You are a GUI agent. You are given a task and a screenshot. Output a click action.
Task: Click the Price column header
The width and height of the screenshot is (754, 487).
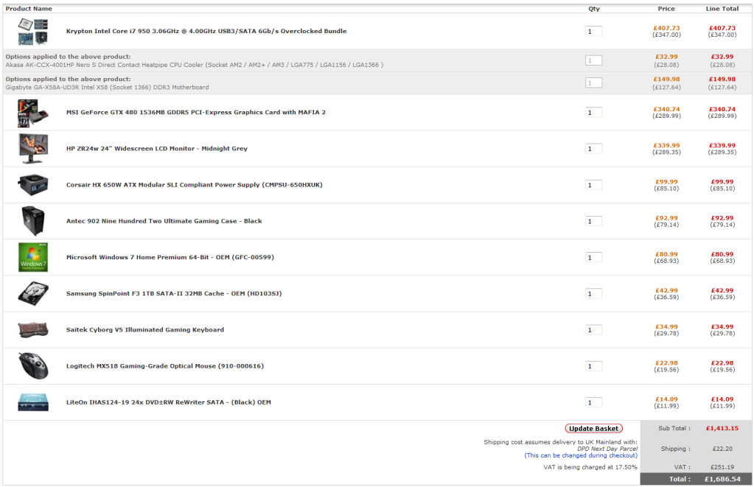point(666,9)
